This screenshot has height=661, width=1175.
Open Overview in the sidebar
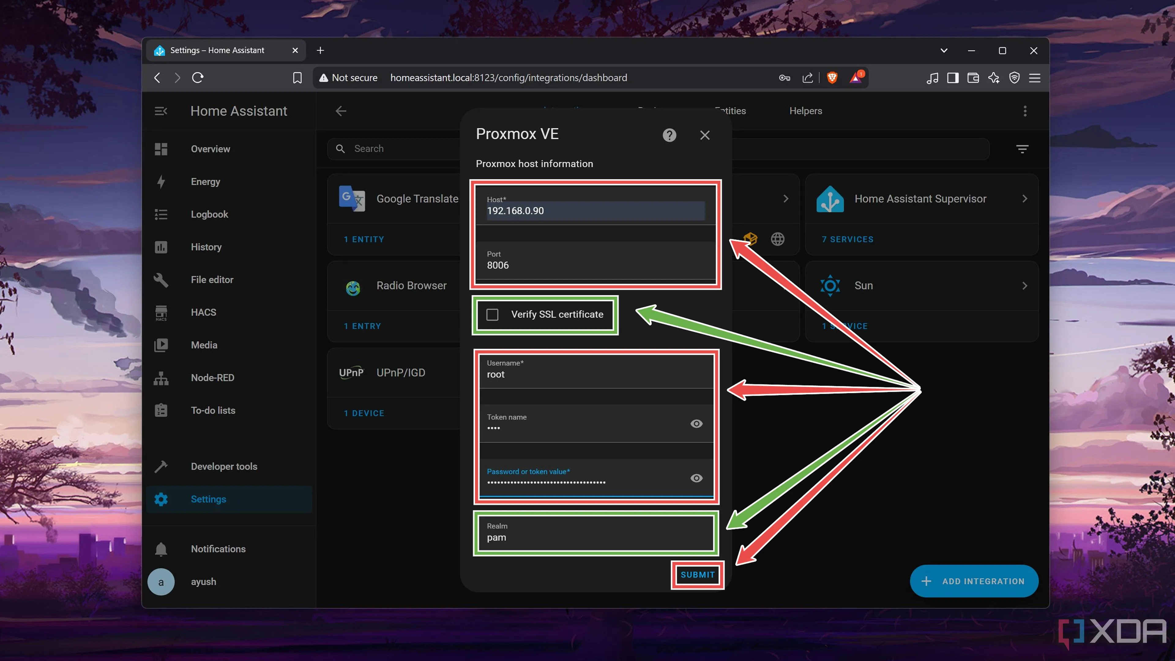(x=229, y=149)
